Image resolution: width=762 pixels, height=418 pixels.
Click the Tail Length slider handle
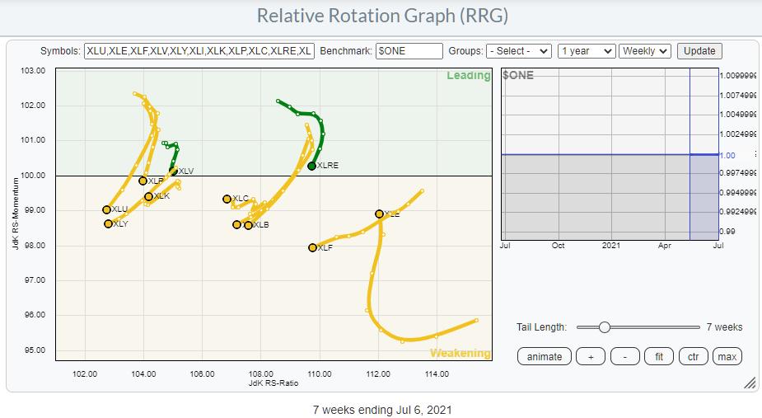tap(604, 327)
